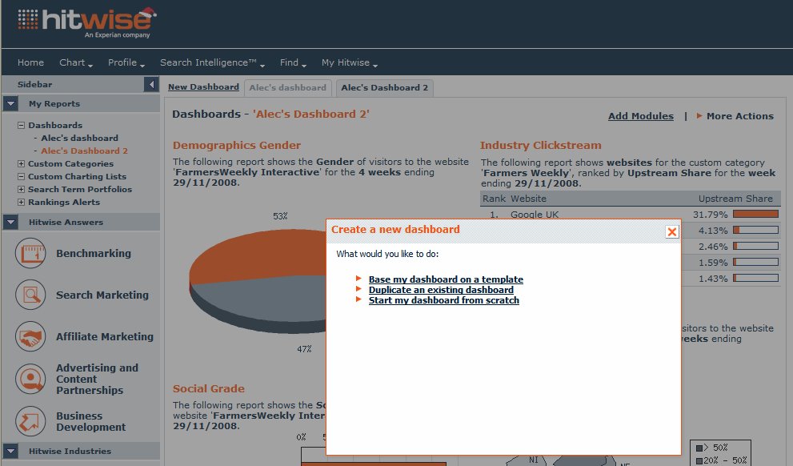This screenshot has height=466, width=793.
Task: Select Advertising and Content Partnerships icon
Action: [x=30, y=379]
